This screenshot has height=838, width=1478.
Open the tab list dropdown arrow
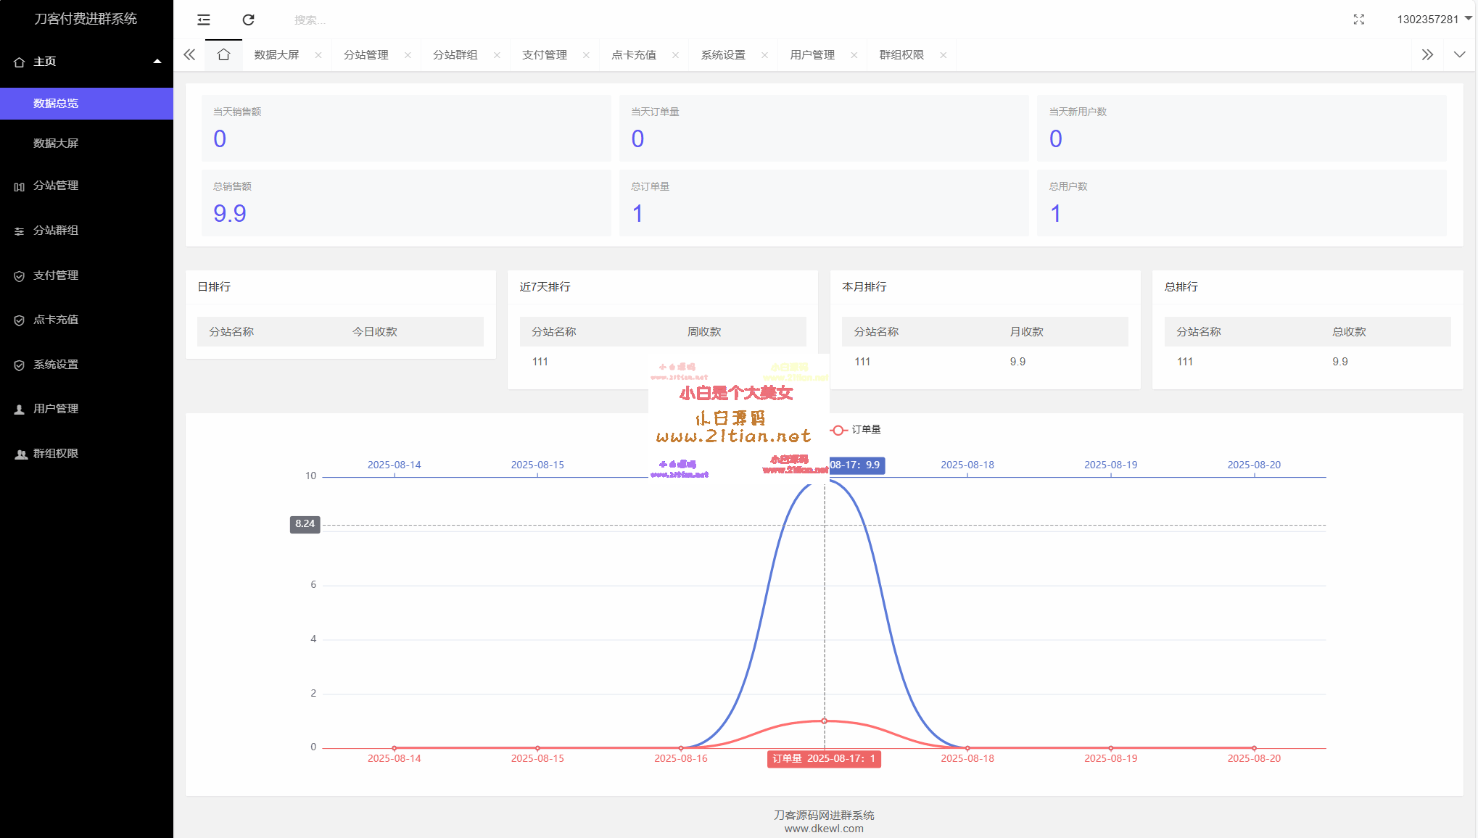pyautogui.click(x=1459, y=54)
